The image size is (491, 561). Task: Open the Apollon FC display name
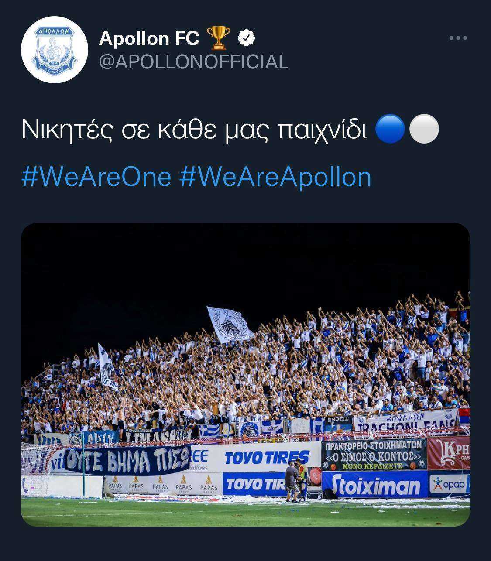[x=149, y=38]
